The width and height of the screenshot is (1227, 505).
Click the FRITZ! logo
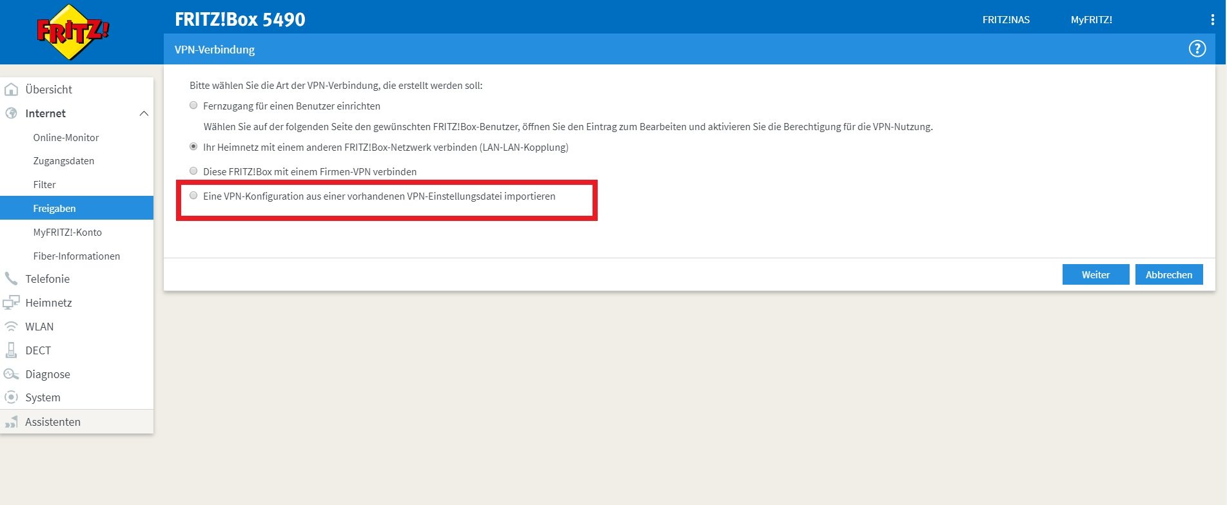tap(73, 32)
